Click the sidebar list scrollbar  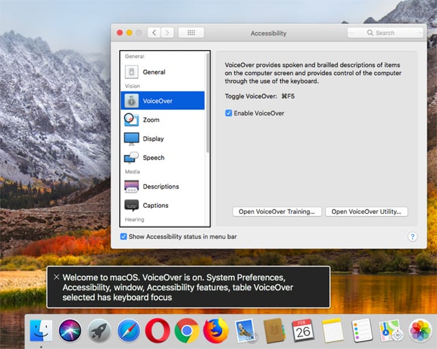pyautogui.click(x=208, y=103)
